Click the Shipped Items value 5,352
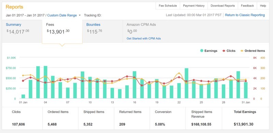The height and width of the screenshot is (133, 273). [x=88, y=124]
